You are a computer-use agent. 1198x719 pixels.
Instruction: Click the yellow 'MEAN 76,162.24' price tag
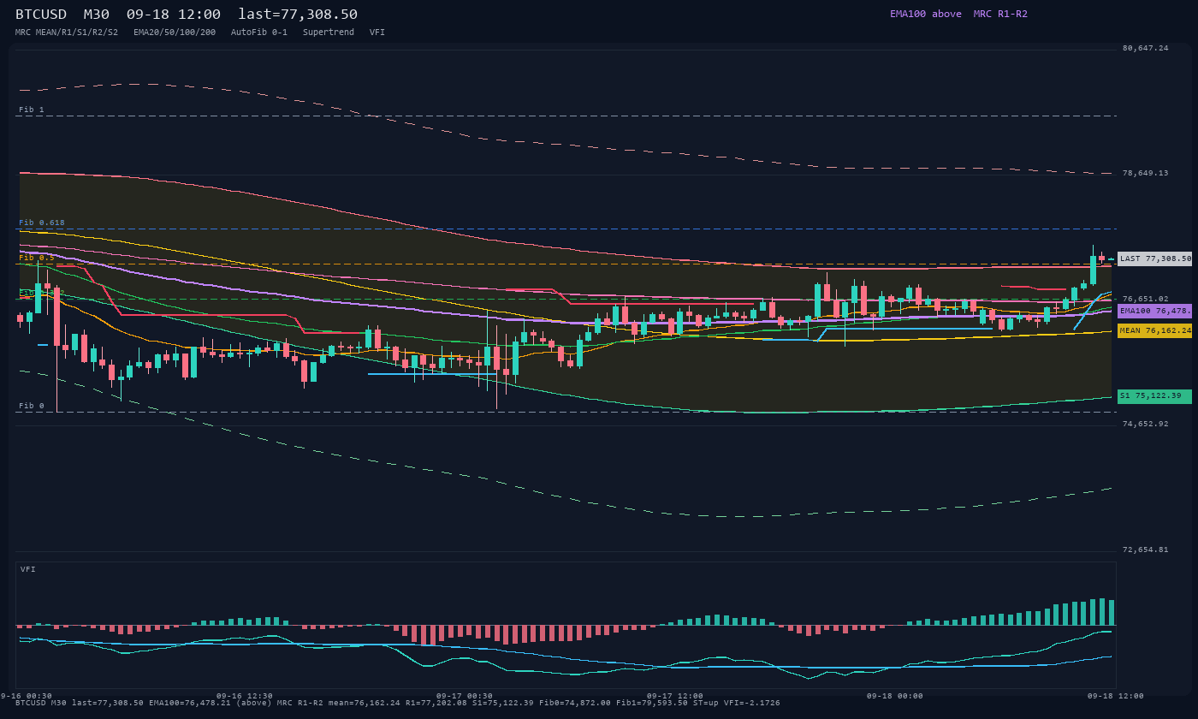coord(1155,330)
